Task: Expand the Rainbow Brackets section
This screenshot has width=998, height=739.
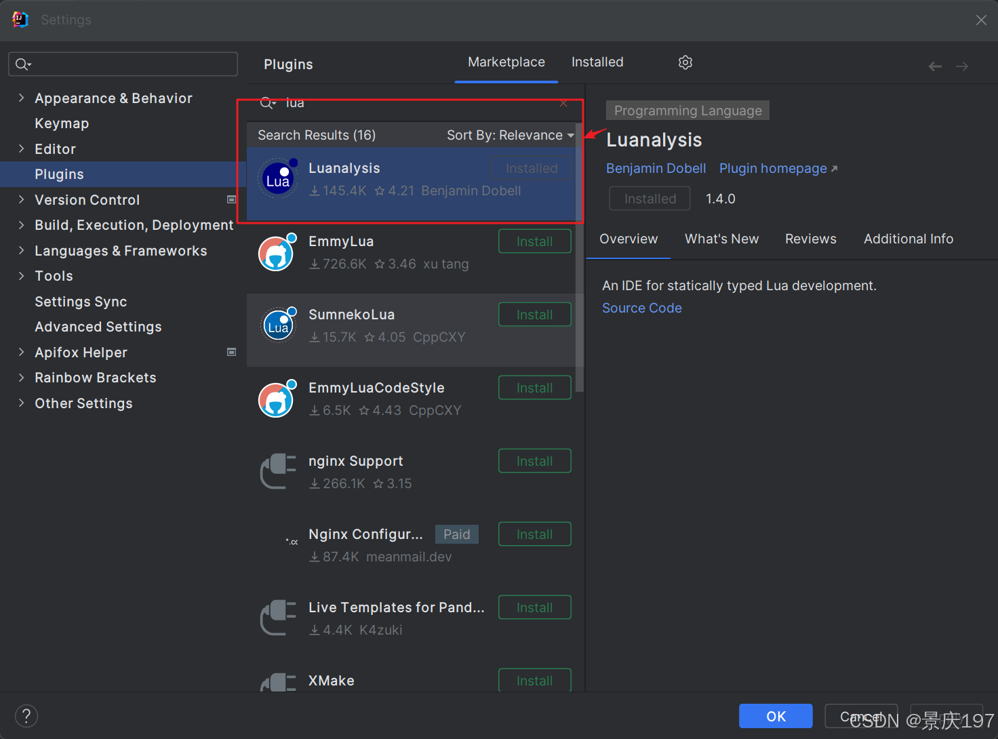Action: tap(21, 378)
